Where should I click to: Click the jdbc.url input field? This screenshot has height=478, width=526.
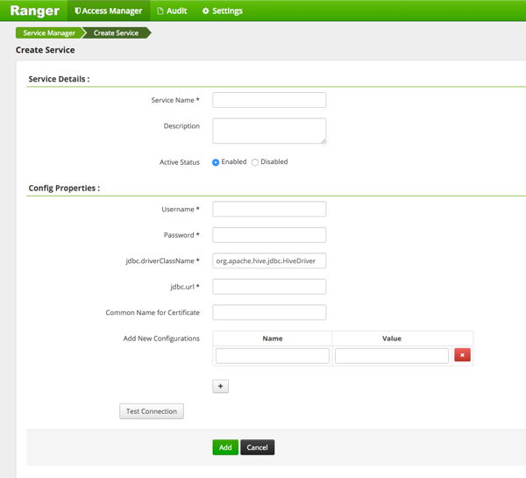click(x=269, y=287)
